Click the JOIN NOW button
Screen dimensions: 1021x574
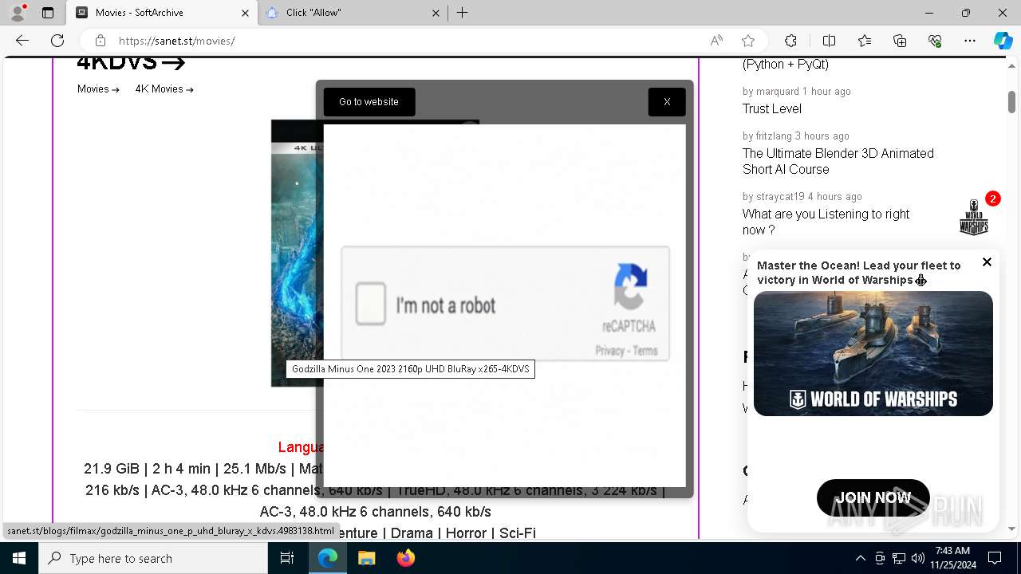(873, 497)
